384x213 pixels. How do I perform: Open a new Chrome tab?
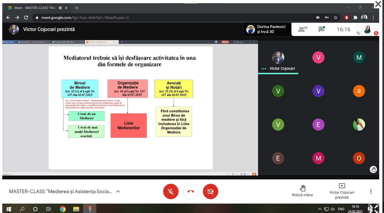tap(77, 8)
